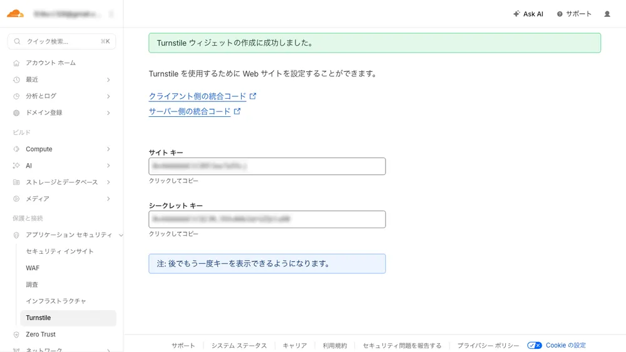Open サポート footer link
Screen dimensions: 626x352
coord(183,346)
